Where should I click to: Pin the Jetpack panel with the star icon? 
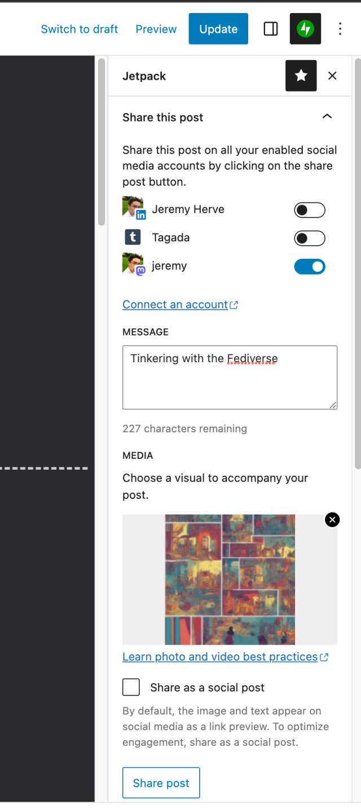[x=301, y=75]
